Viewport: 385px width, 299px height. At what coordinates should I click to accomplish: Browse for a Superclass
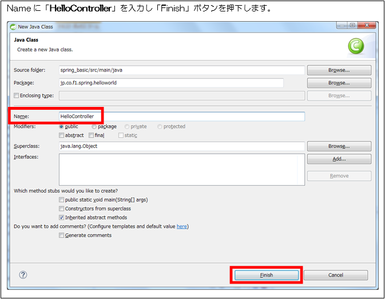339,146
